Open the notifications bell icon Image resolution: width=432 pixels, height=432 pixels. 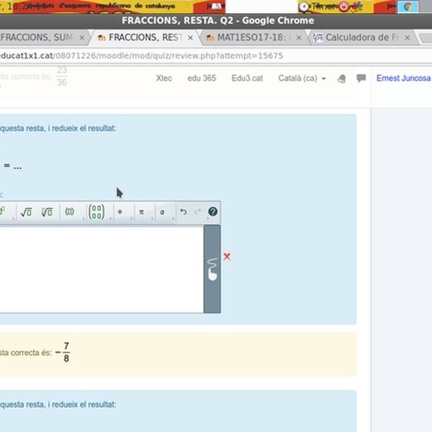(342, 79)
